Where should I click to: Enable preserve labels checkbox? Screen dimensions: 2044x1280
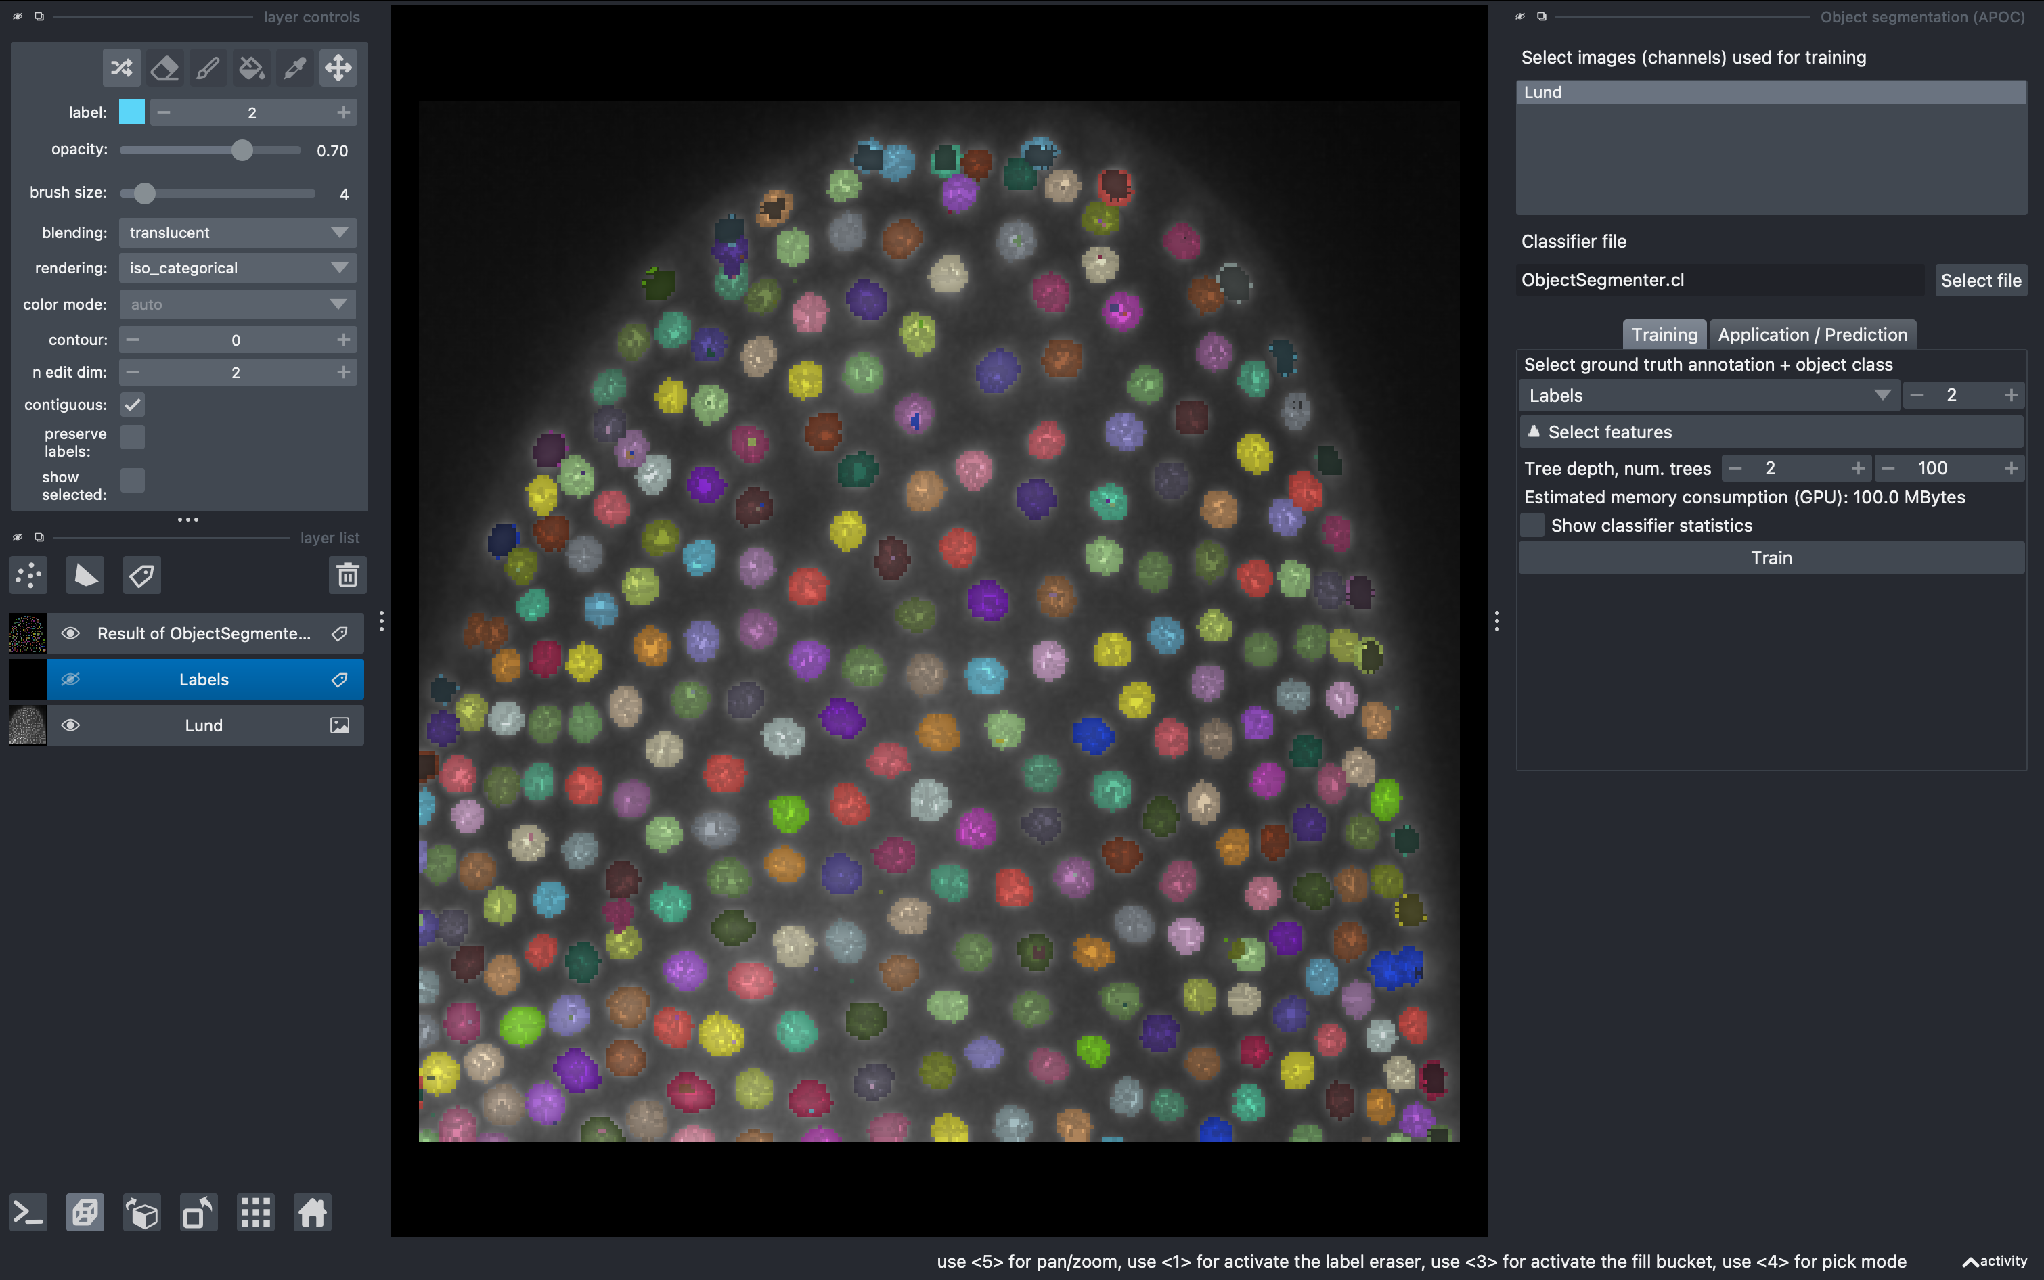pos(133,437)
